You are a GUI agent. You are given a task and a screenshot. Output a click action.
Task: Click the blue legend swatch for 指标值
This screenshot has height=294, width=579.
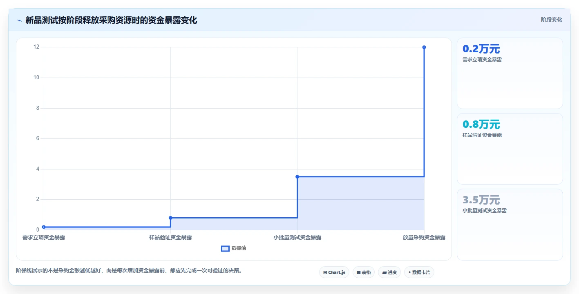click(225, 248)
